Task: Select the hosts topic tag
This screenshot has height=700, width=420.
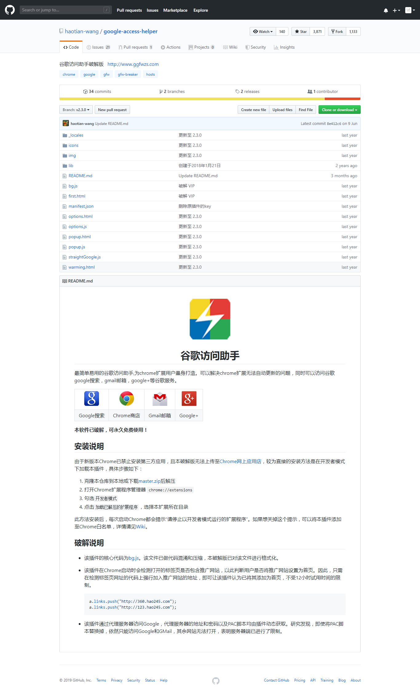Action: coord(150,74)
